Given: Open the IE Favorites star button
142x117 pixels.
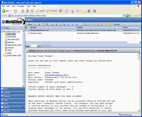Looking at the screenshot, I should (52, 11).
